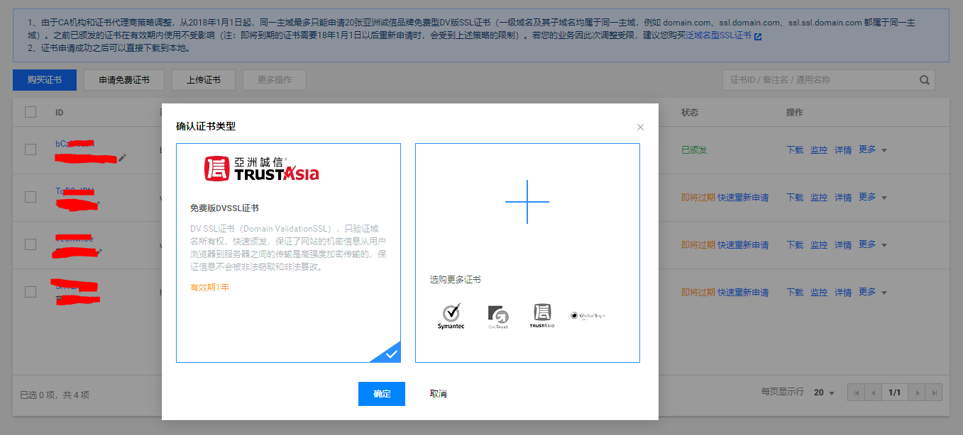This screenshot has width=963, height=435.
Task: Click the 已选 0 项，共 4 项 status text
Action: tap(55, 395)
